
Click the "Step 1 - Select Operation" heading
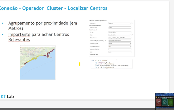tap(98, 21)
